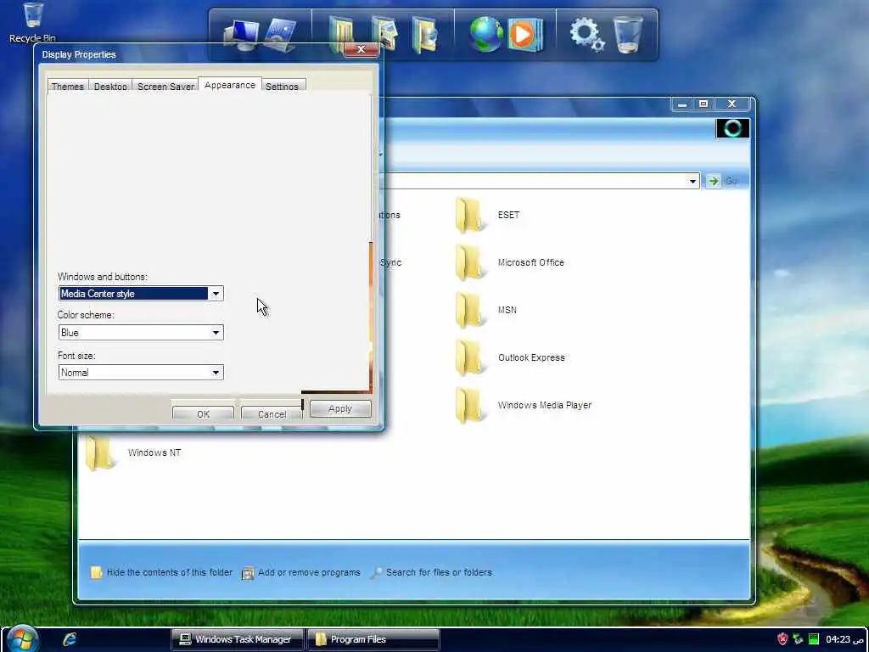Screen dimensions: 869x652
Task: Switch to the Desktop tab
Action: pyautogui.click(x=110, y=86)
